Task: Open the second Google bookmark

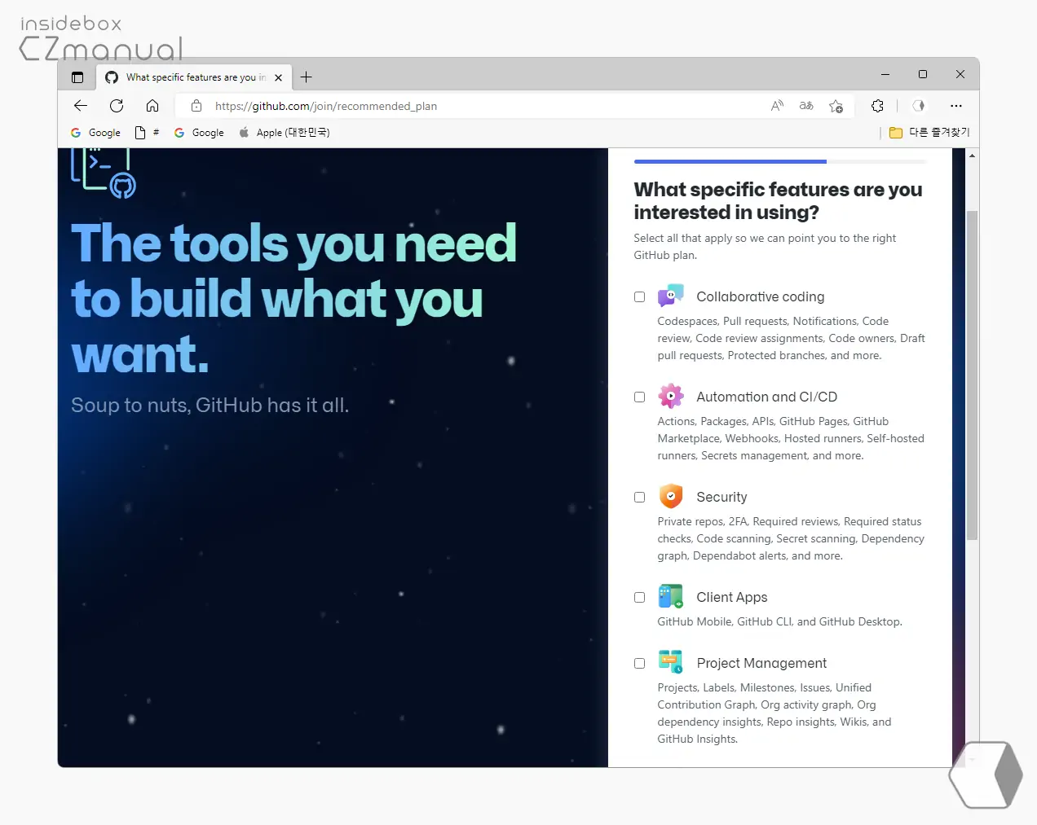Action: [x=199, y=133]
